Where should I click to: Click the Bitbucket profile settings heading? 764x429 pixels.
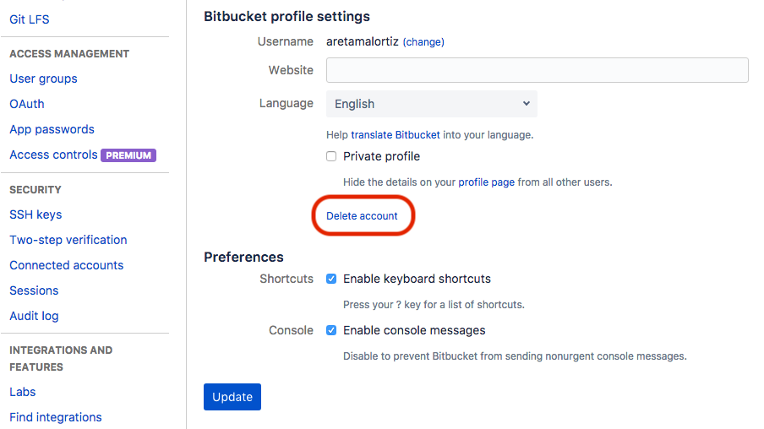[286, 17]
